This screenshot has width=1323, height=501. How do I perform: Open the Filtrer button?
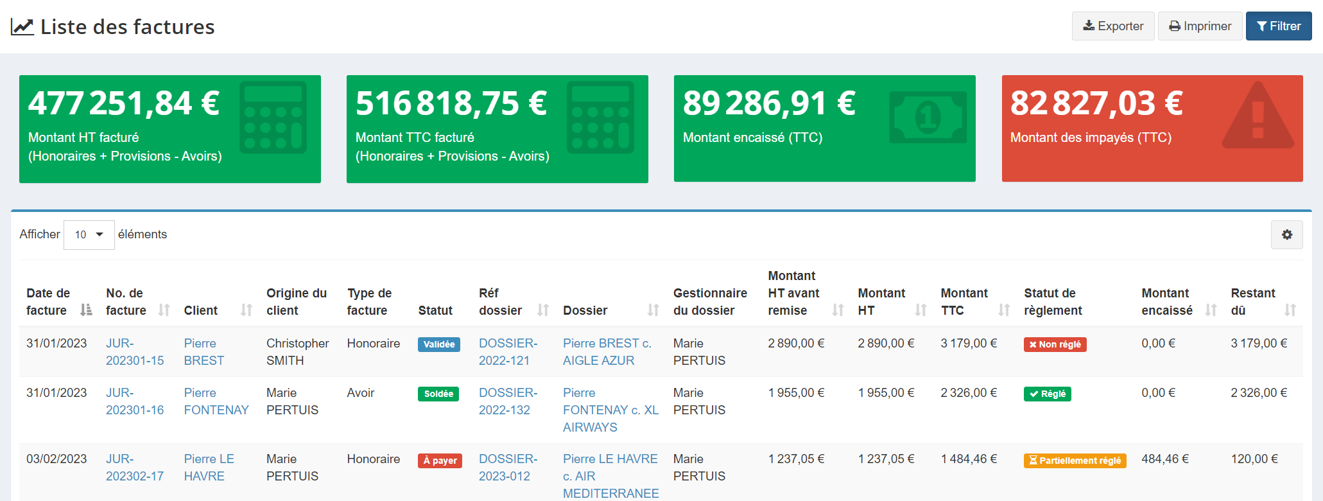1279,26
